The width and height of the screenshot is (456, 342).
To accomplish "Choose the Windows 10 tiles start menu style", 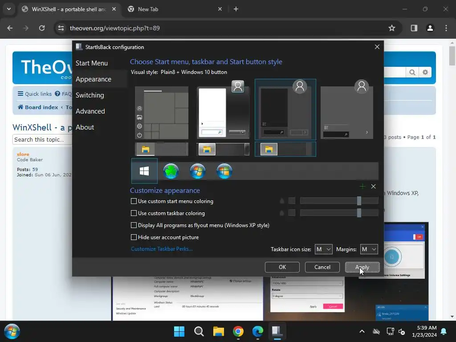I will click(x=162, y=113).
